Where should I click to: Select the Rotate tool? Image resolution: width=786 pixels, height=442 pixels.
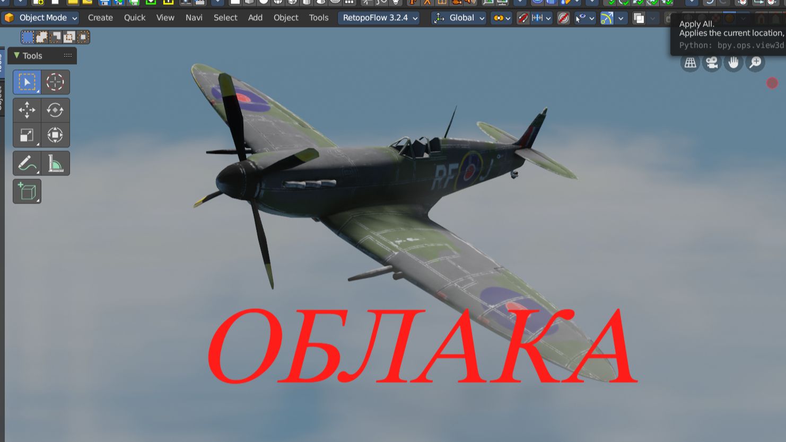tap(55, 110)
